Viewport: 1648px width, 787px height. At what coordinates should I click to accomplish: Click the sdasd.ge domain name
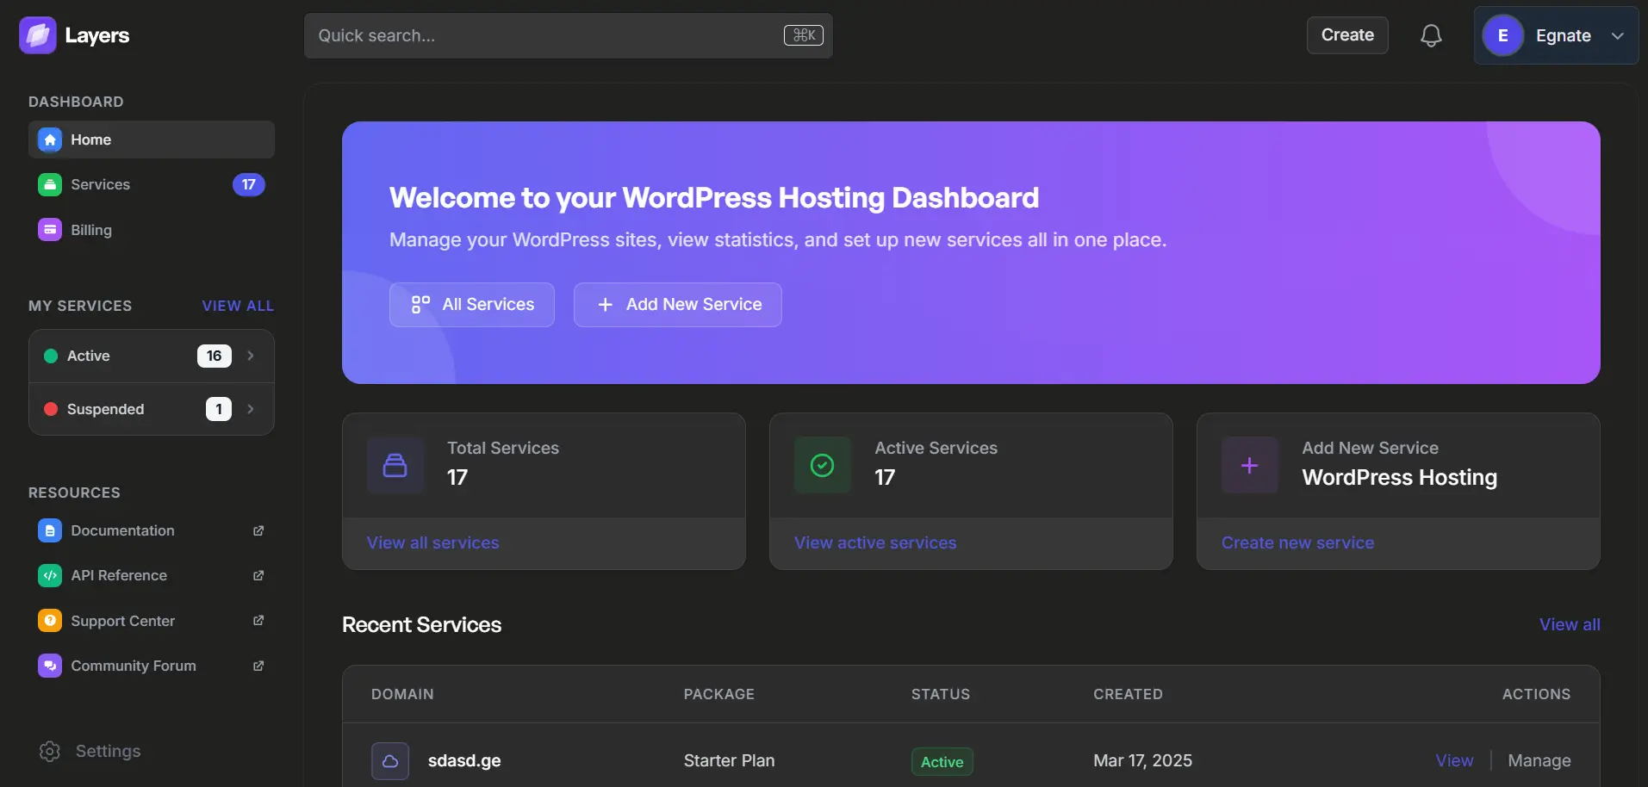464,760
